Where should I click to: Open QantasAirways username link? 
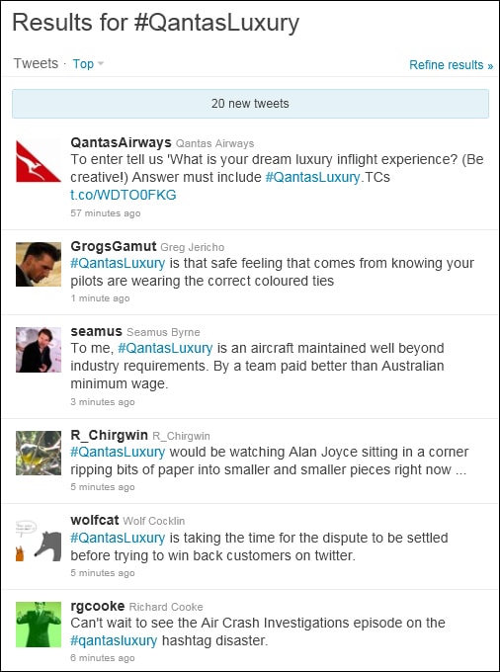coord(121,142)
